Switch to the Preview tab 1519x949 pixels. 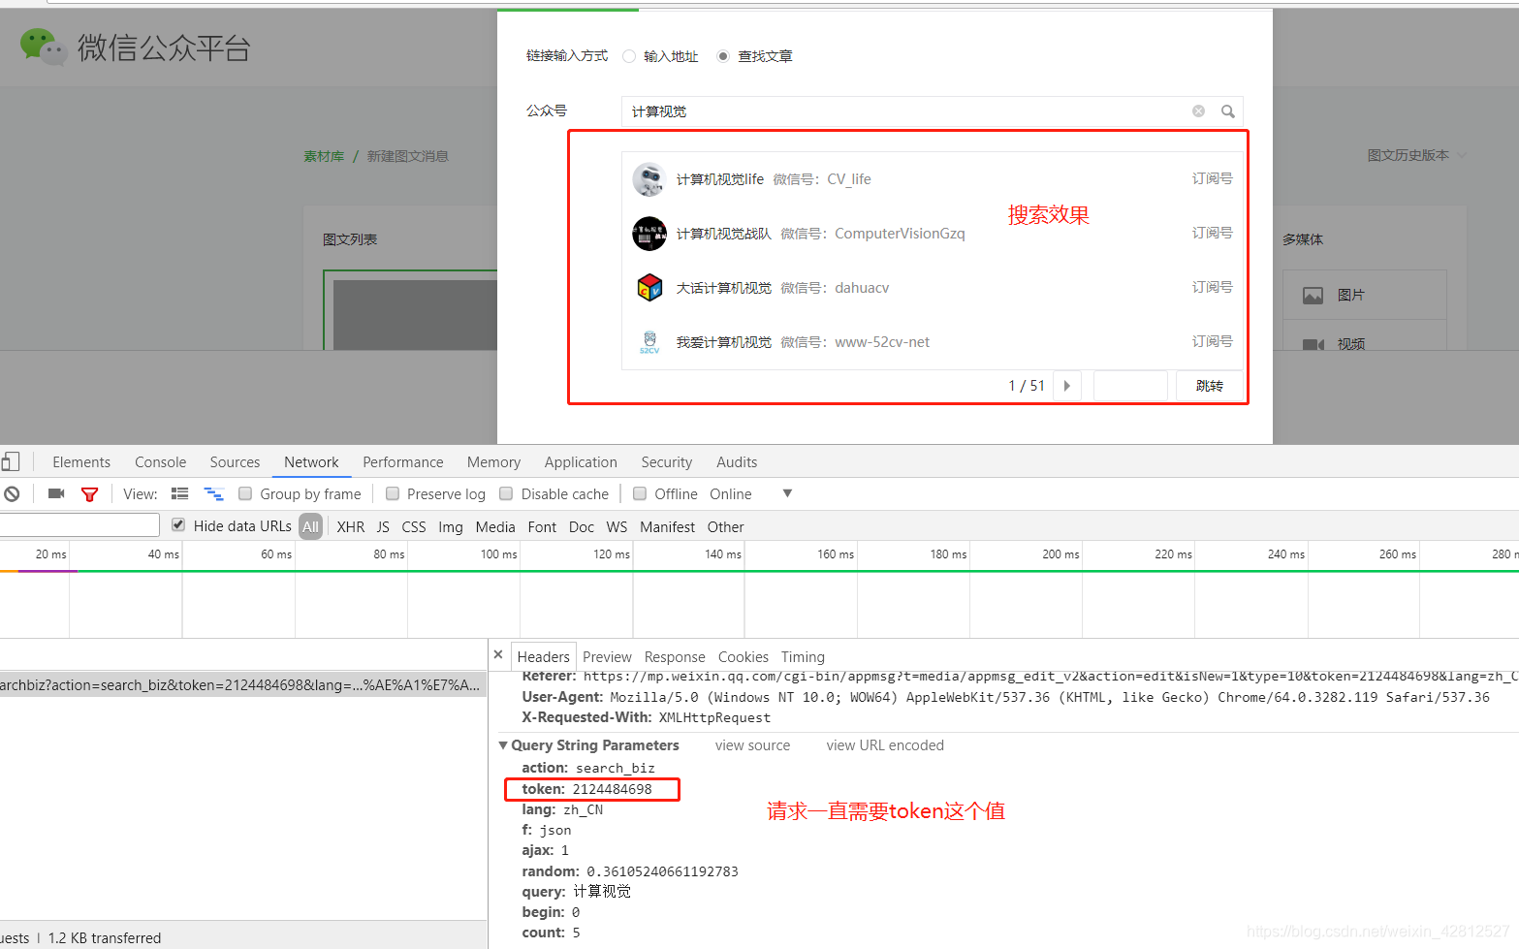click(x=607, y=656)
